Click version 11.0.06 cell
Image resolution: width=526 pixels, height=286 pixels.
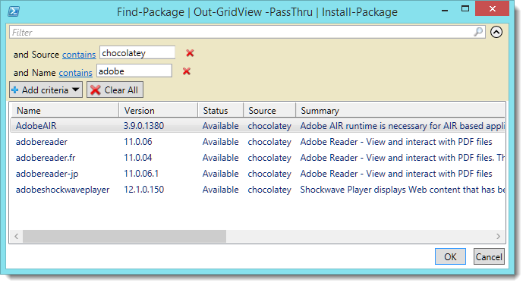(138, 142)
